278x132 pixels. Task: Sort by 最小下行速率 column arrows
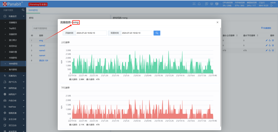point(257,36)
